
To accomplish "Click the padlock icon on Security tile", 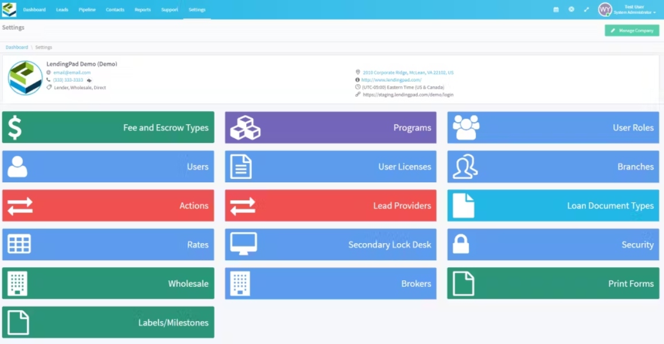I will 461,244.
